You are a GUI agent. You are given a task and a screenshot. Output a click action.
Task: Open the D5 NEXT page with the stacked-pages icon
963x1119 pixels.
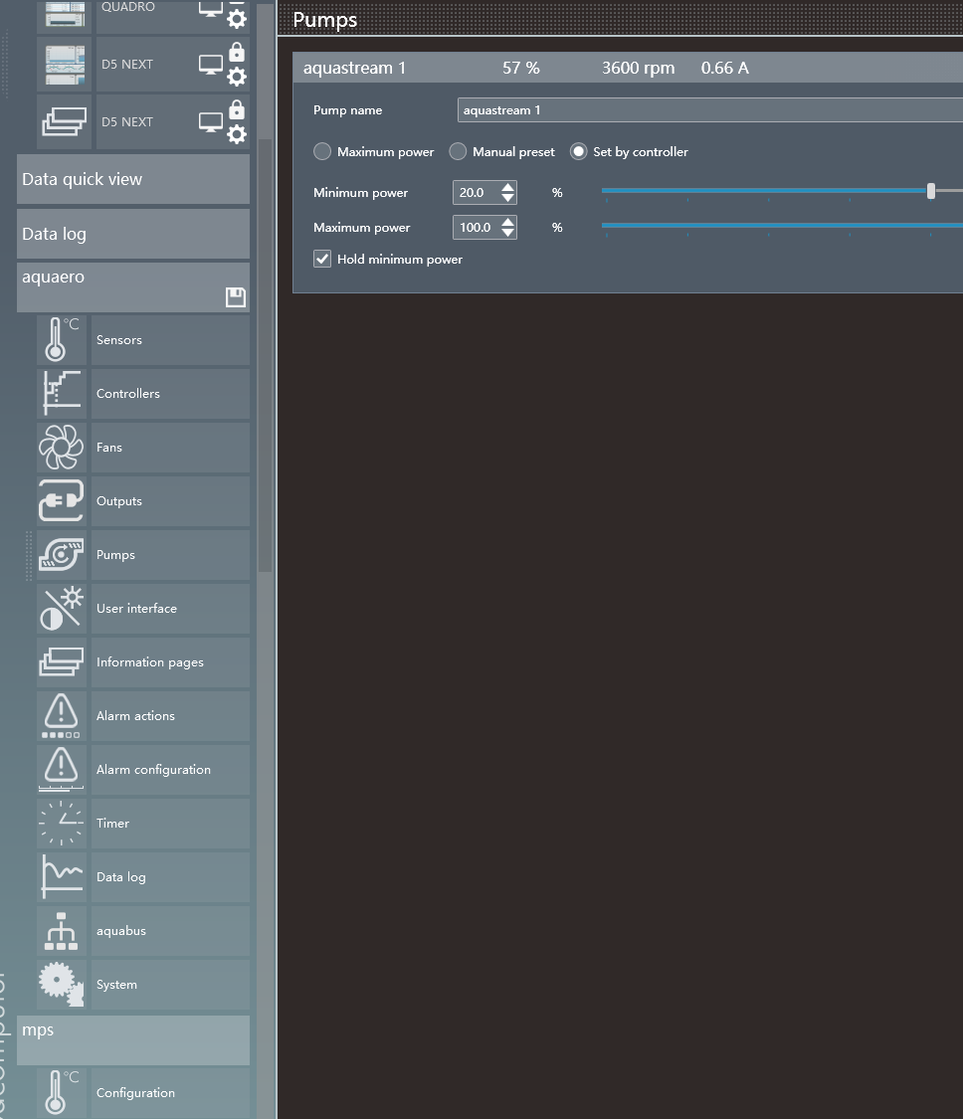click(65, 122)
